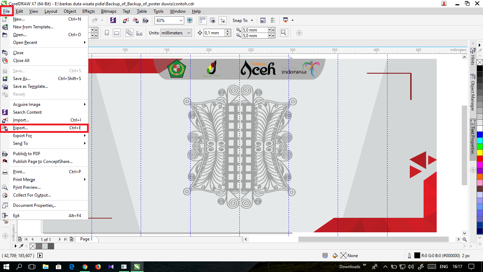Open the Units millimeters dropdown
The width and height of the screenshot is (483, 272).
[176, 33]
